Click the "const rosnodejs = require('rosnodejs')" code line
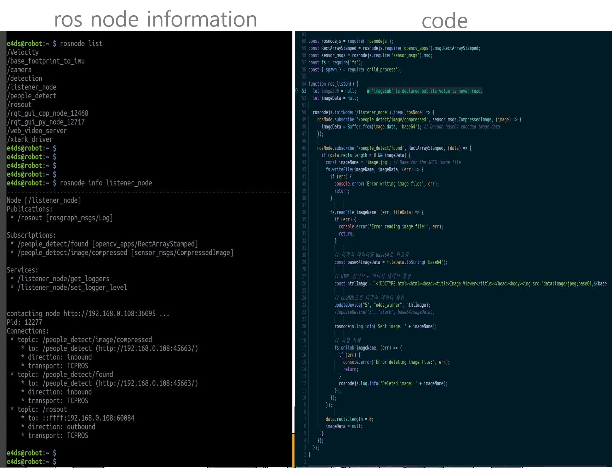The image size is (612, 468). pos(350,41)
